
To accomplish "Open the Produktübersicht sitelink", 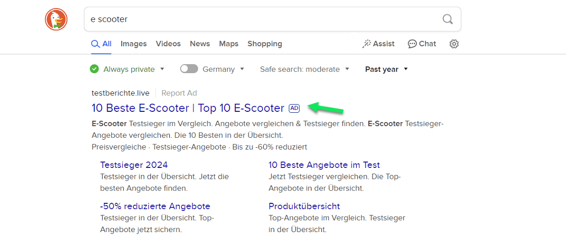I will [304, 206].
